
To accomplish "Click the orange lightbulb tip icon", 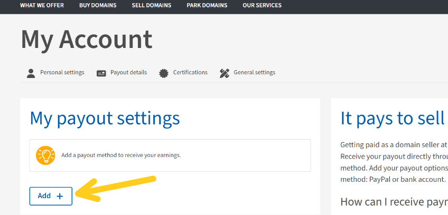I will click(x=45, y=155).
